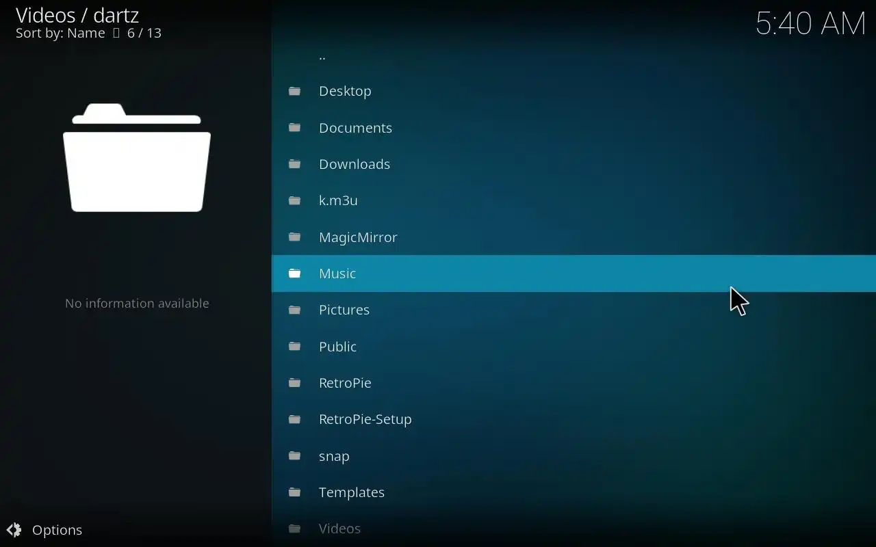Viewport: 876px width, 547px height.
Task: Click the folder icon beside Desktop
Action: [295, 92]
